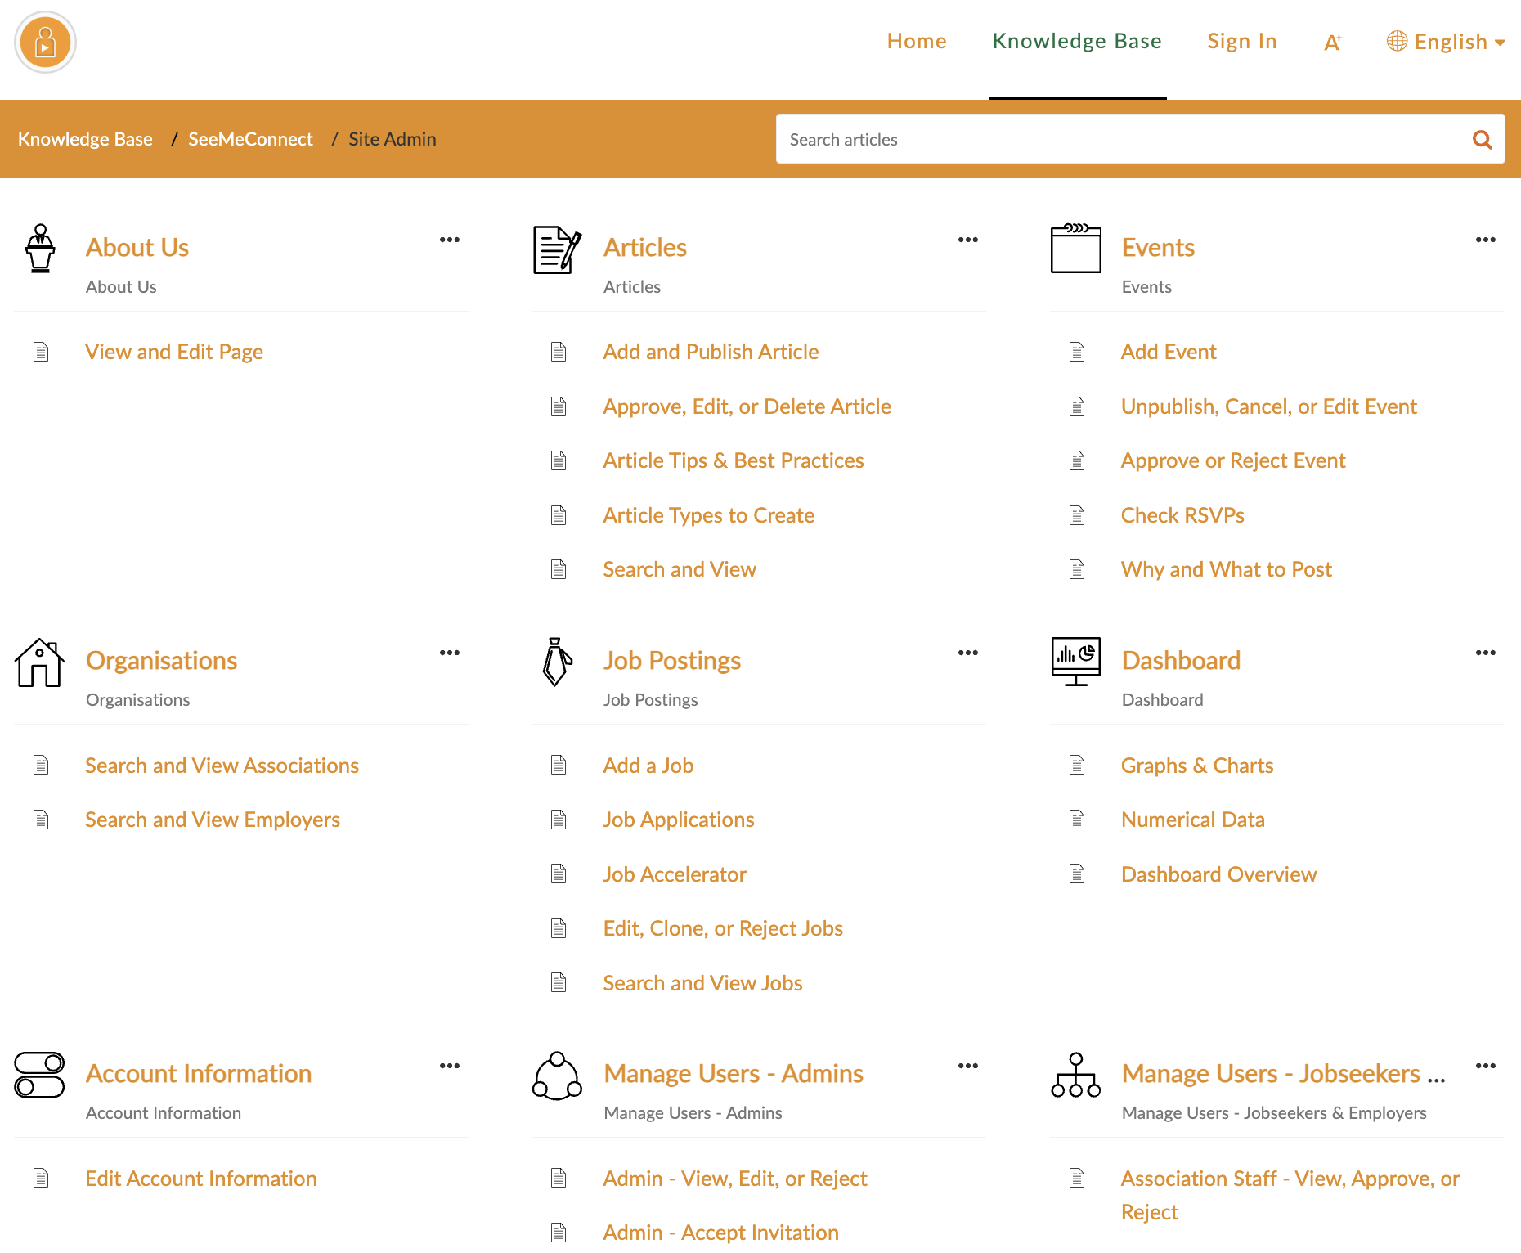This screenshot has width=1521, height=1253.
Task: Click the Job Postings necktie icon
Action: pos(557,662)
